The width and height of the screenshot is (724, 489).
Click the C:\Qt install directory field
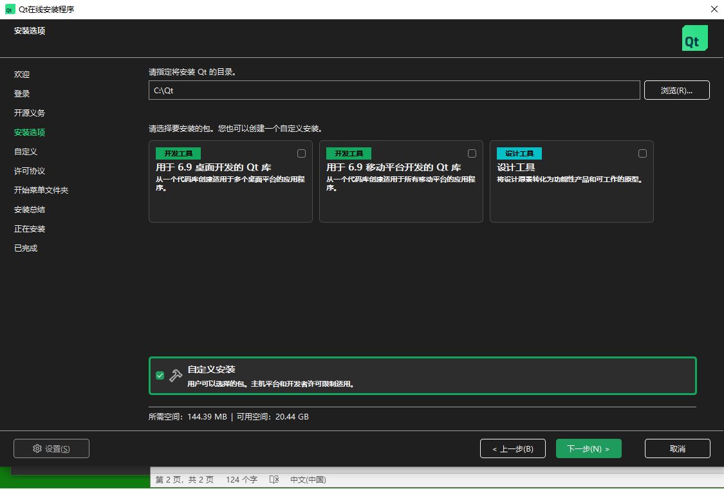pos(394,90)
